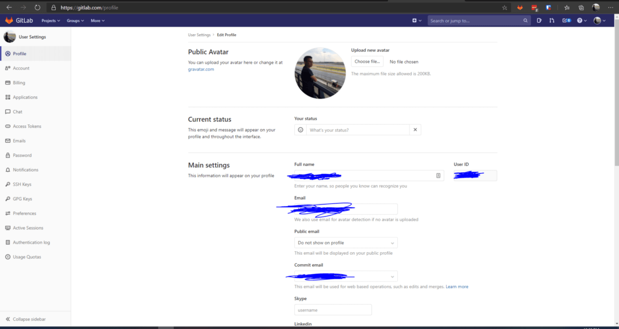This screenshot has width=619, height=329.
Task: Click the Edge Collections icon in browser toolbar
Action: pyautogui.click(x=581, y=7)
